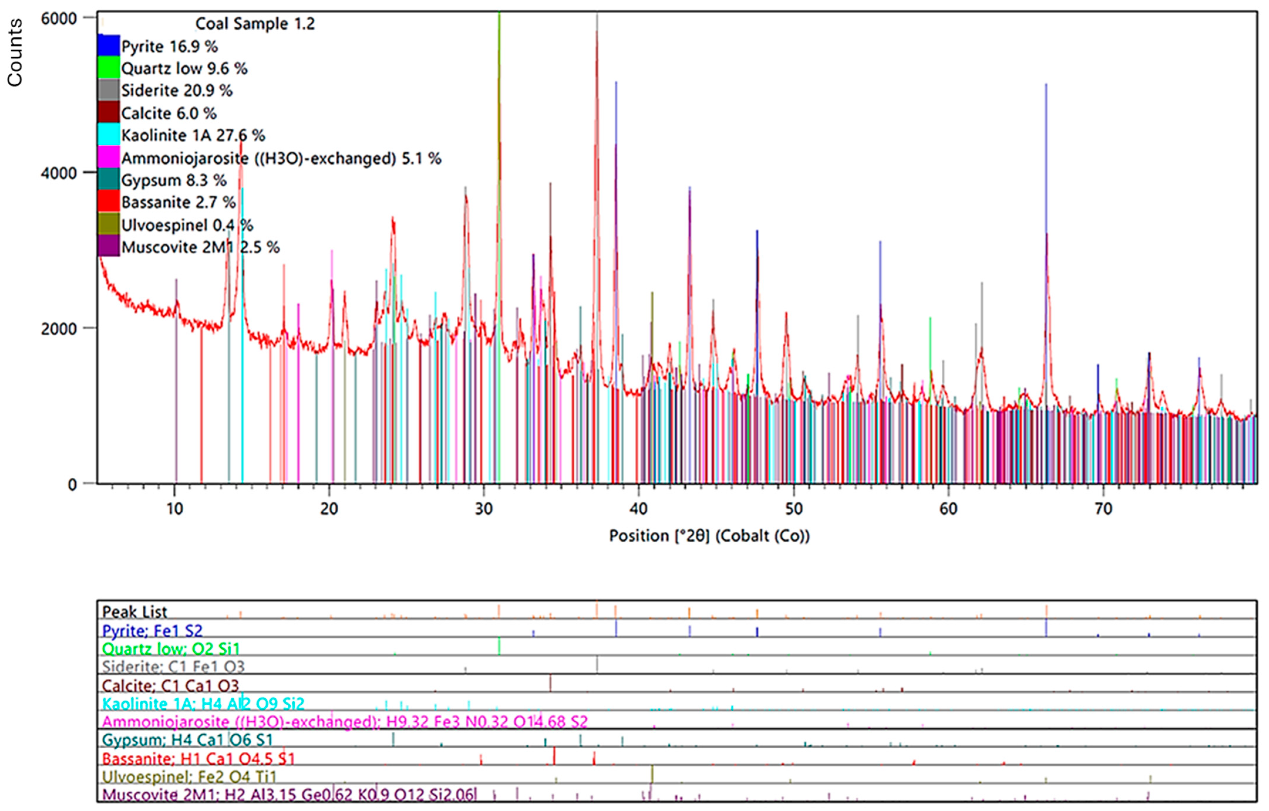
Task: Select the magenta Ammoniojarosite legend swatch
Action: point(109,157)
